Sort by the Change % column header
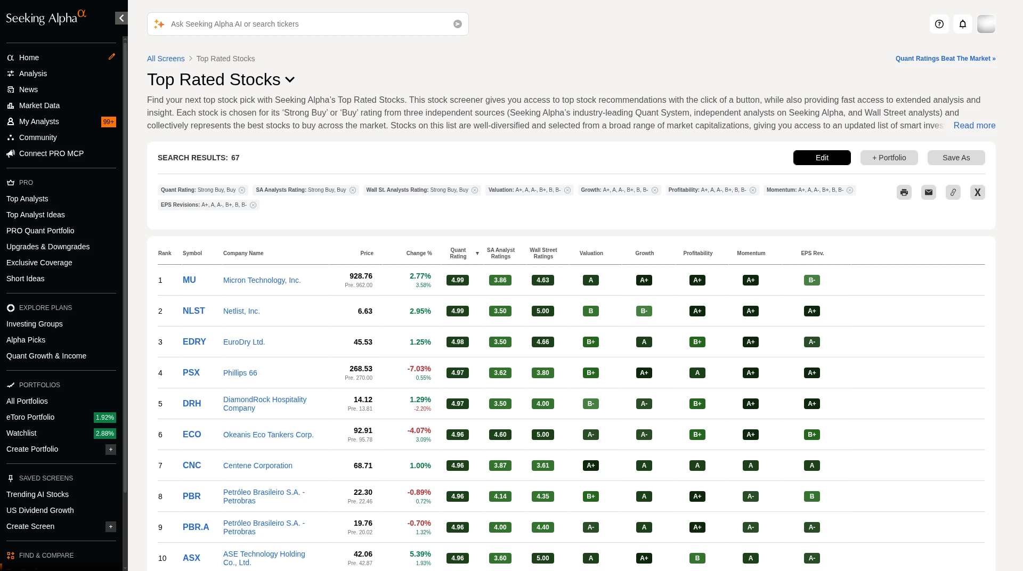1023x571 pixels. click(x=419, y=254)
